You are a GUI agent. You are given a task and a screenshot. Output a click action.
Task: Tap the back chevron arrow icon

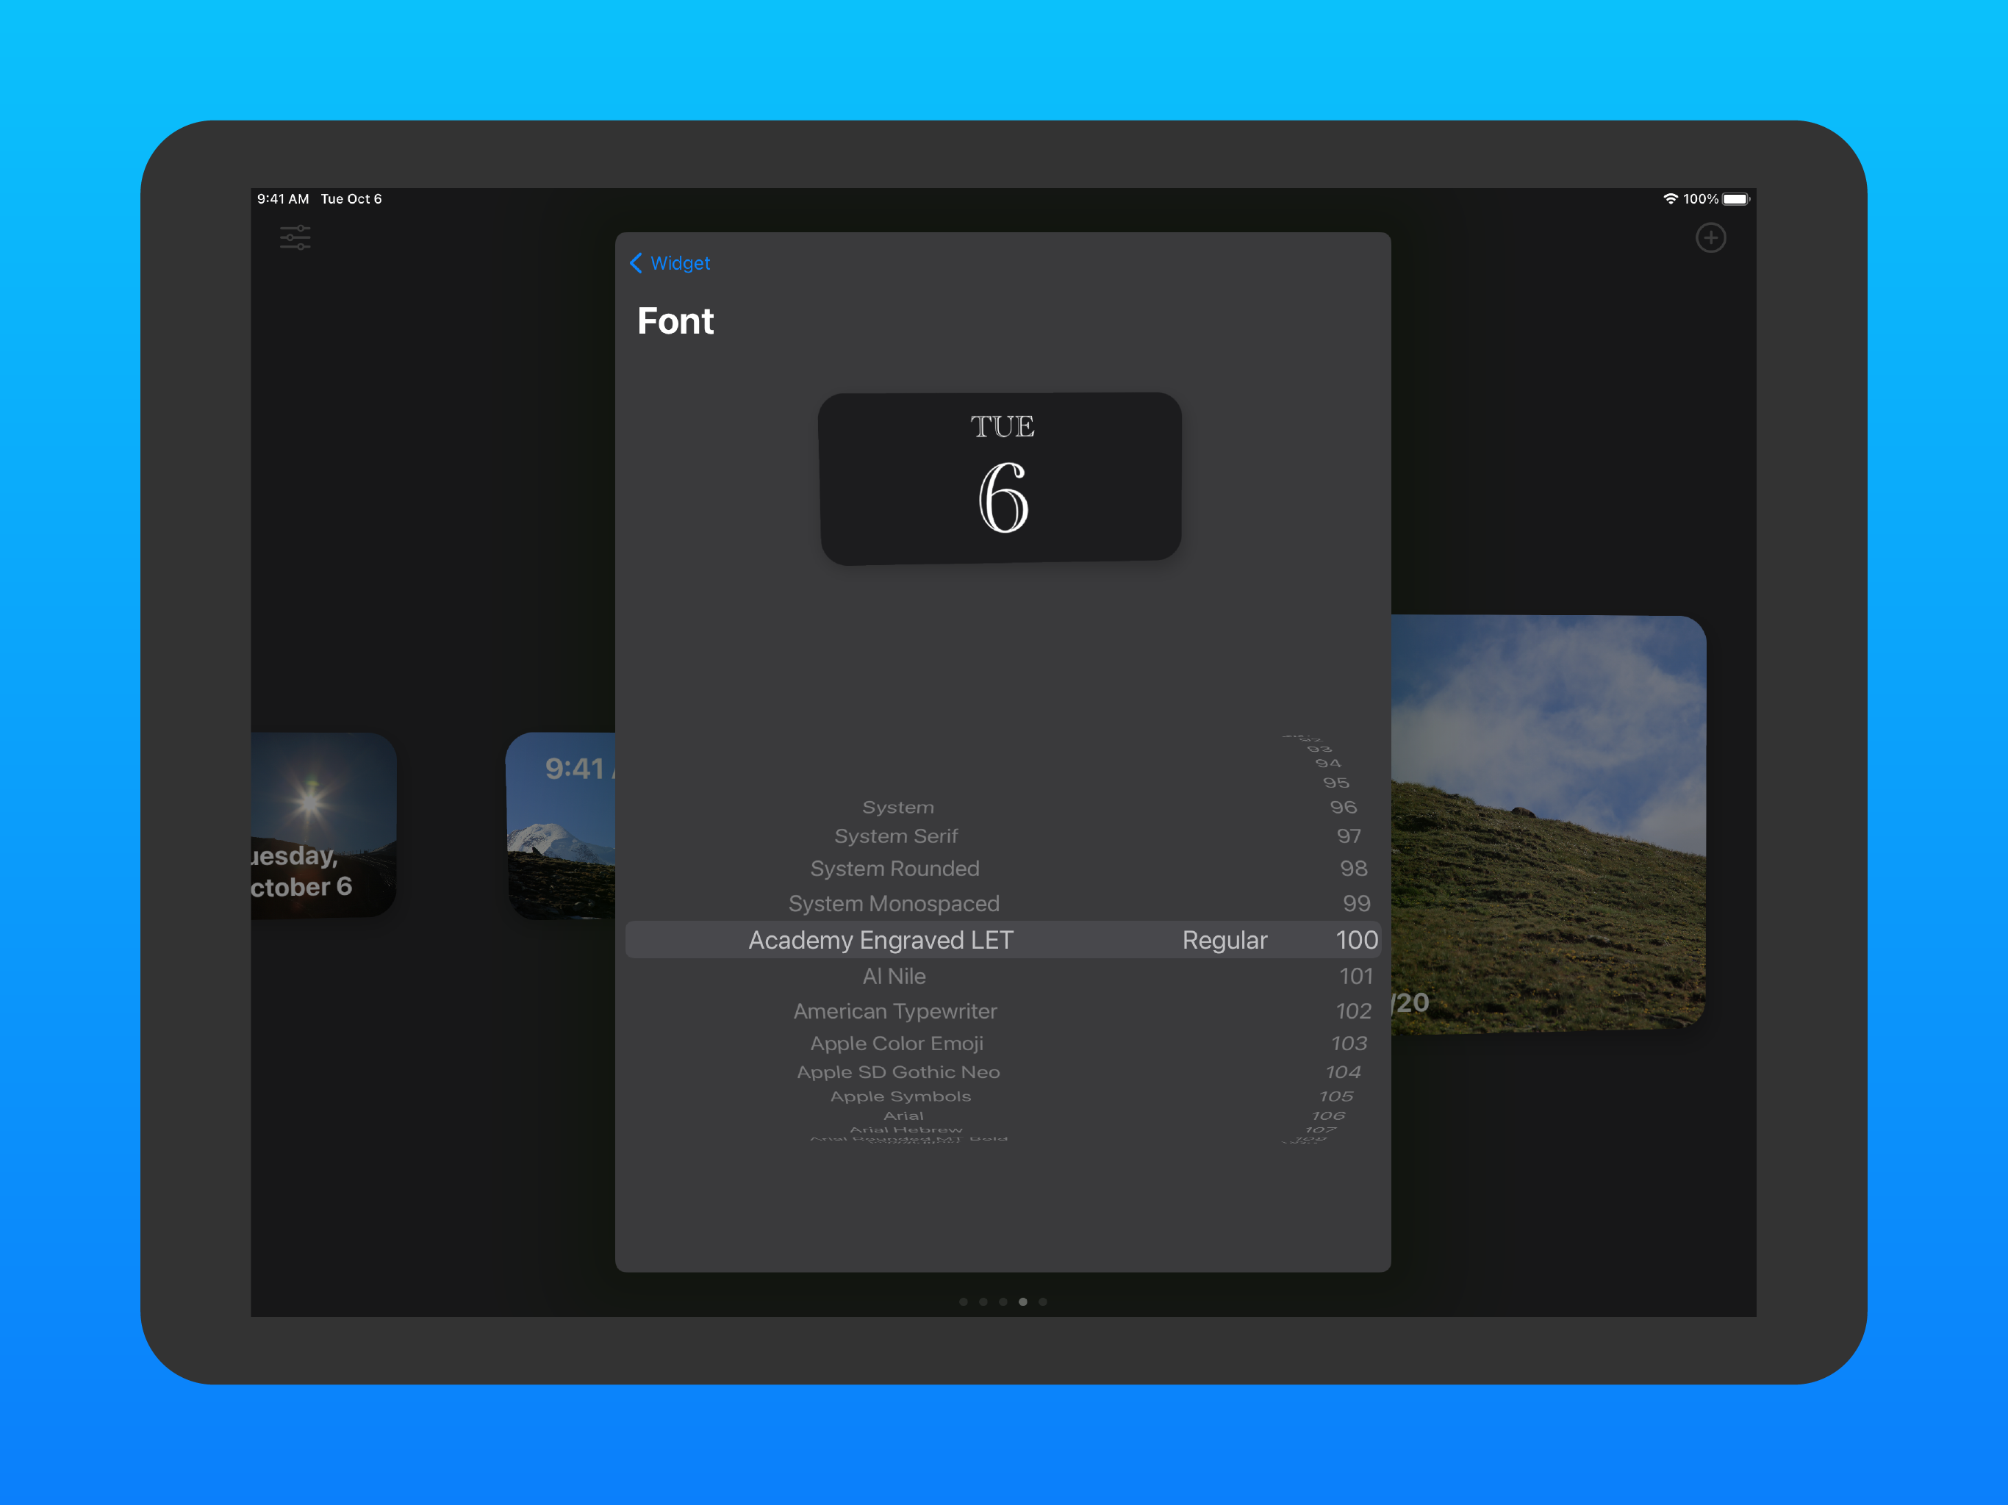point(636,263)
